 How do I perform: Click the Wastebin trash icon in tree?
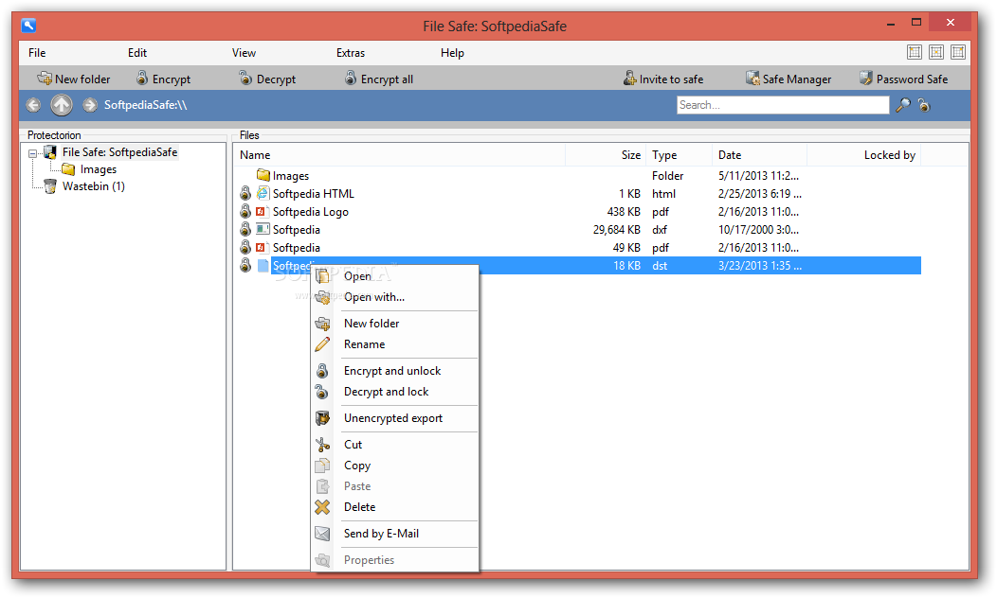(49, 186)
